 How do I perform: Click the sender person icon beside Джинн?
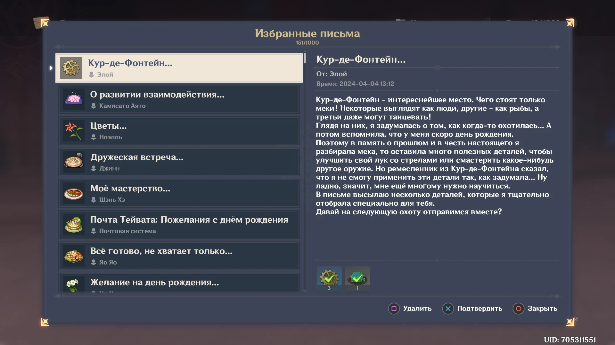[94, 168]
